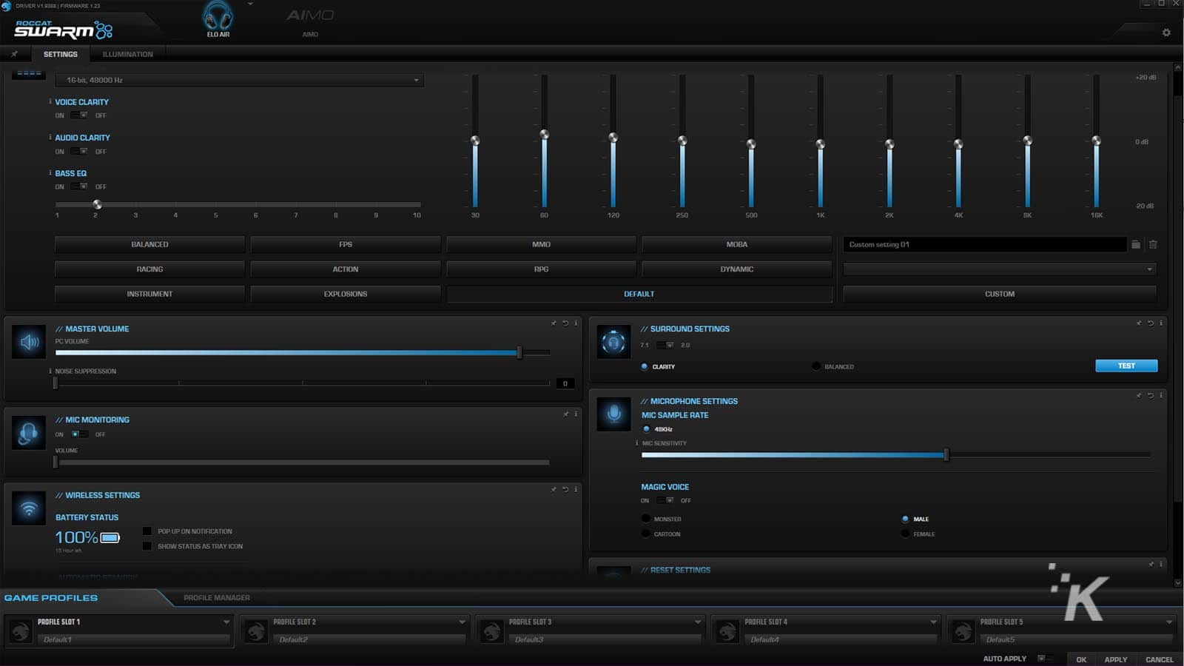The width and height of the screenshot is (1184, 666).
Task: Open the Profile Manager tab
Action: [x=216, y=598]
